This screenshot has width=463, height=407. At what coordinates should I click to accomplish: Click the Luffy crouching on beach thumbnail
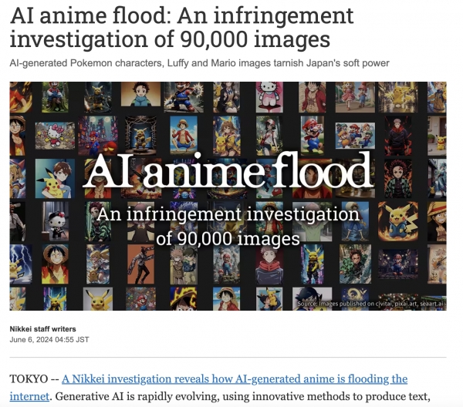point(184,136)
